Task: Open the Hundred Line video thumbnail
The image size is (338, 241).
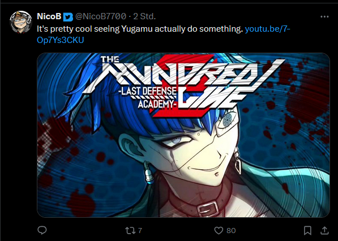Action: pos(183,135)
